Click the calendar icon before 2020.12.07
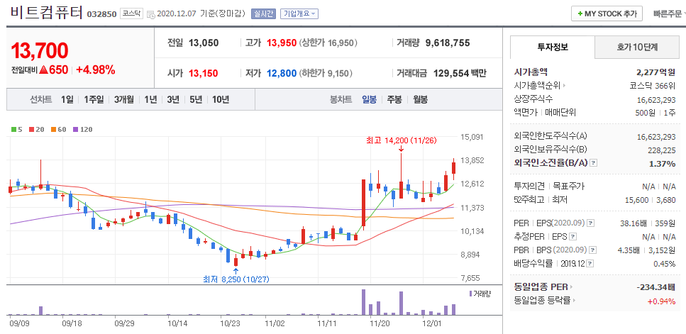Image resolution: width=686 pixels, height=334 pixels. click(151, 14)
